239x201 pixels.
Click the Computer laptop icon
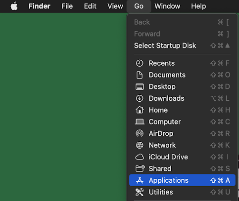(x=140, y=122)
